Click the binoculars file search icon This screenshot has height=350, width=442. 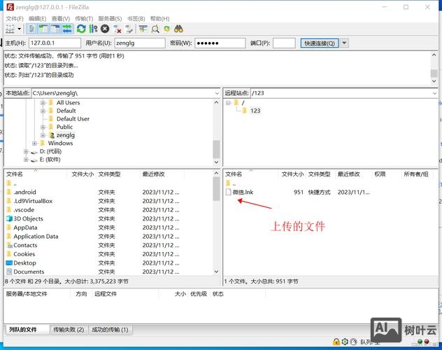coord(178,29)
